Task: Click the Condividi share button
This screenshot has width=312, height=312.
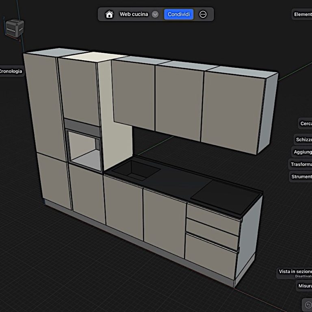Action: pos(179,14)
